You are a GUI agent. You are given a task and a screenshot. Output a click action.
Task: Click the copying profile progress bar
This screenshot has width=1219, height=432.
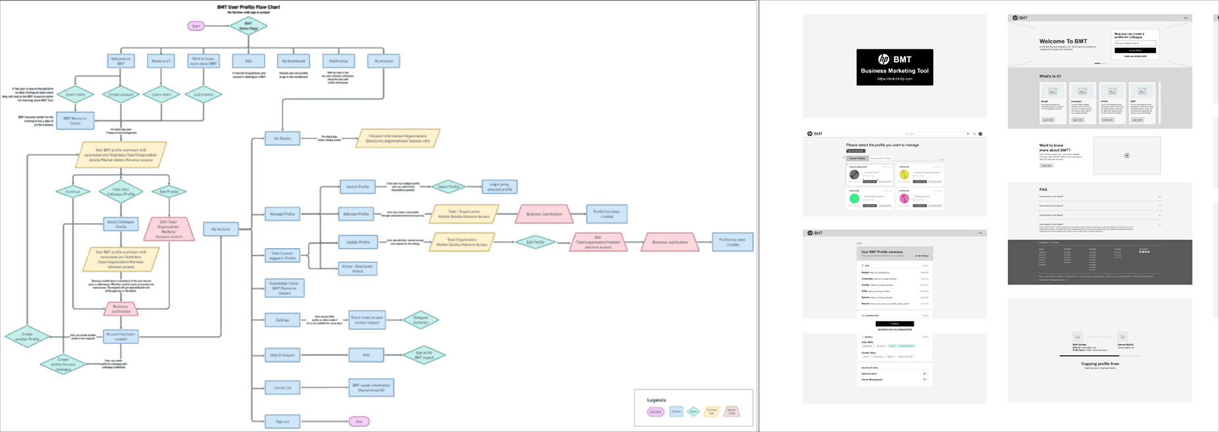[1099, 356]
